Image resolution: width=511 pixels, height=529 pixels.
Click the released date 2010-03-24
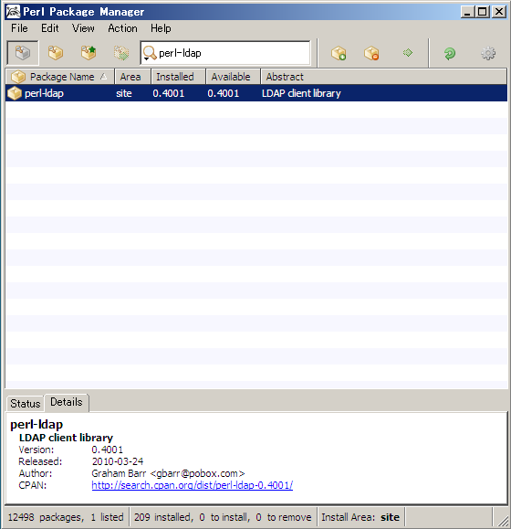118,461
